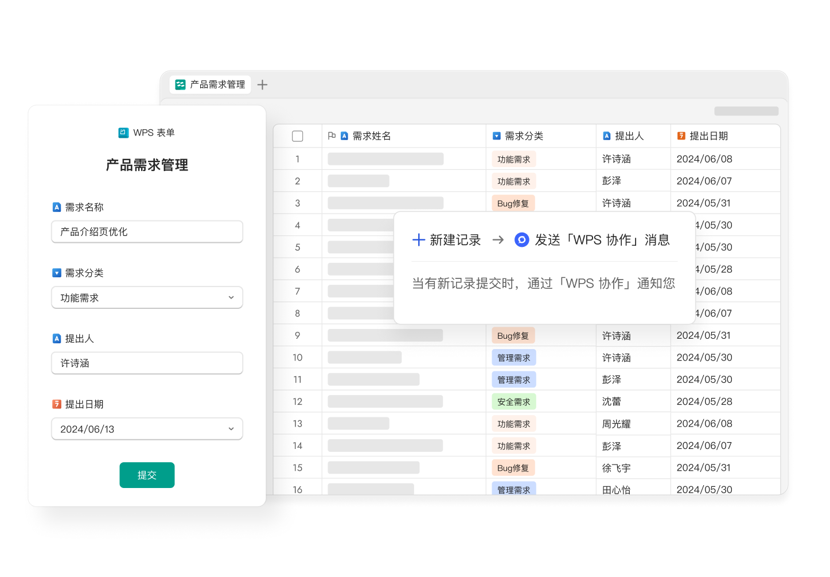
Task: Toggle the select-all checkbox in table header
Action: [297, 136]
